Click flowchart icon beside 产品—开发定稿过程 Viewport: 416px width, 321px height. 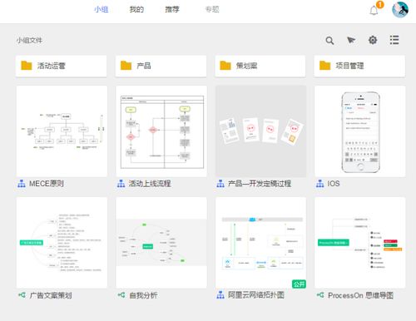pyautogui.click(x=220, y=184)
